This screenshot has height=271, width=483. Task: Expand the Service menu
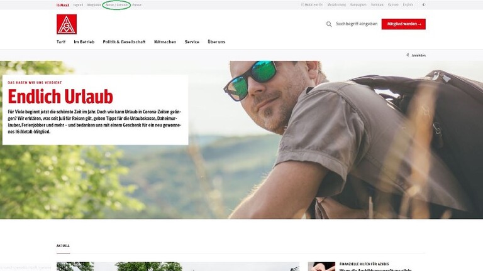click(192, 42)
